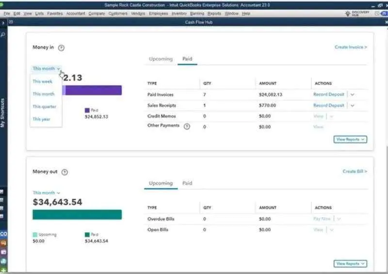The image size is (388, 274).
Task: Click the blue badge icon at top right
Action: 384,14
